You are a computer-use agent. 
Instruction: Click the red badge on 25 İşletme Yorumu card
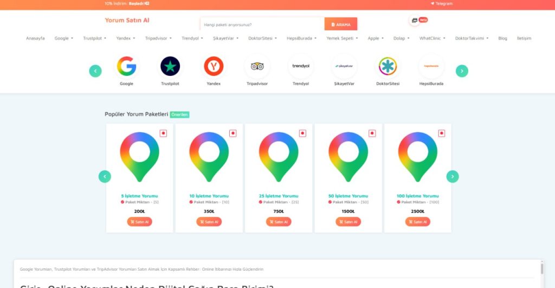(x=302, y=133)
